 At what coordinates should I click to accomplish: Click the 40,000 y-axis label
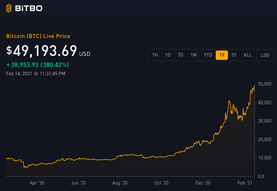click(264, 102)
